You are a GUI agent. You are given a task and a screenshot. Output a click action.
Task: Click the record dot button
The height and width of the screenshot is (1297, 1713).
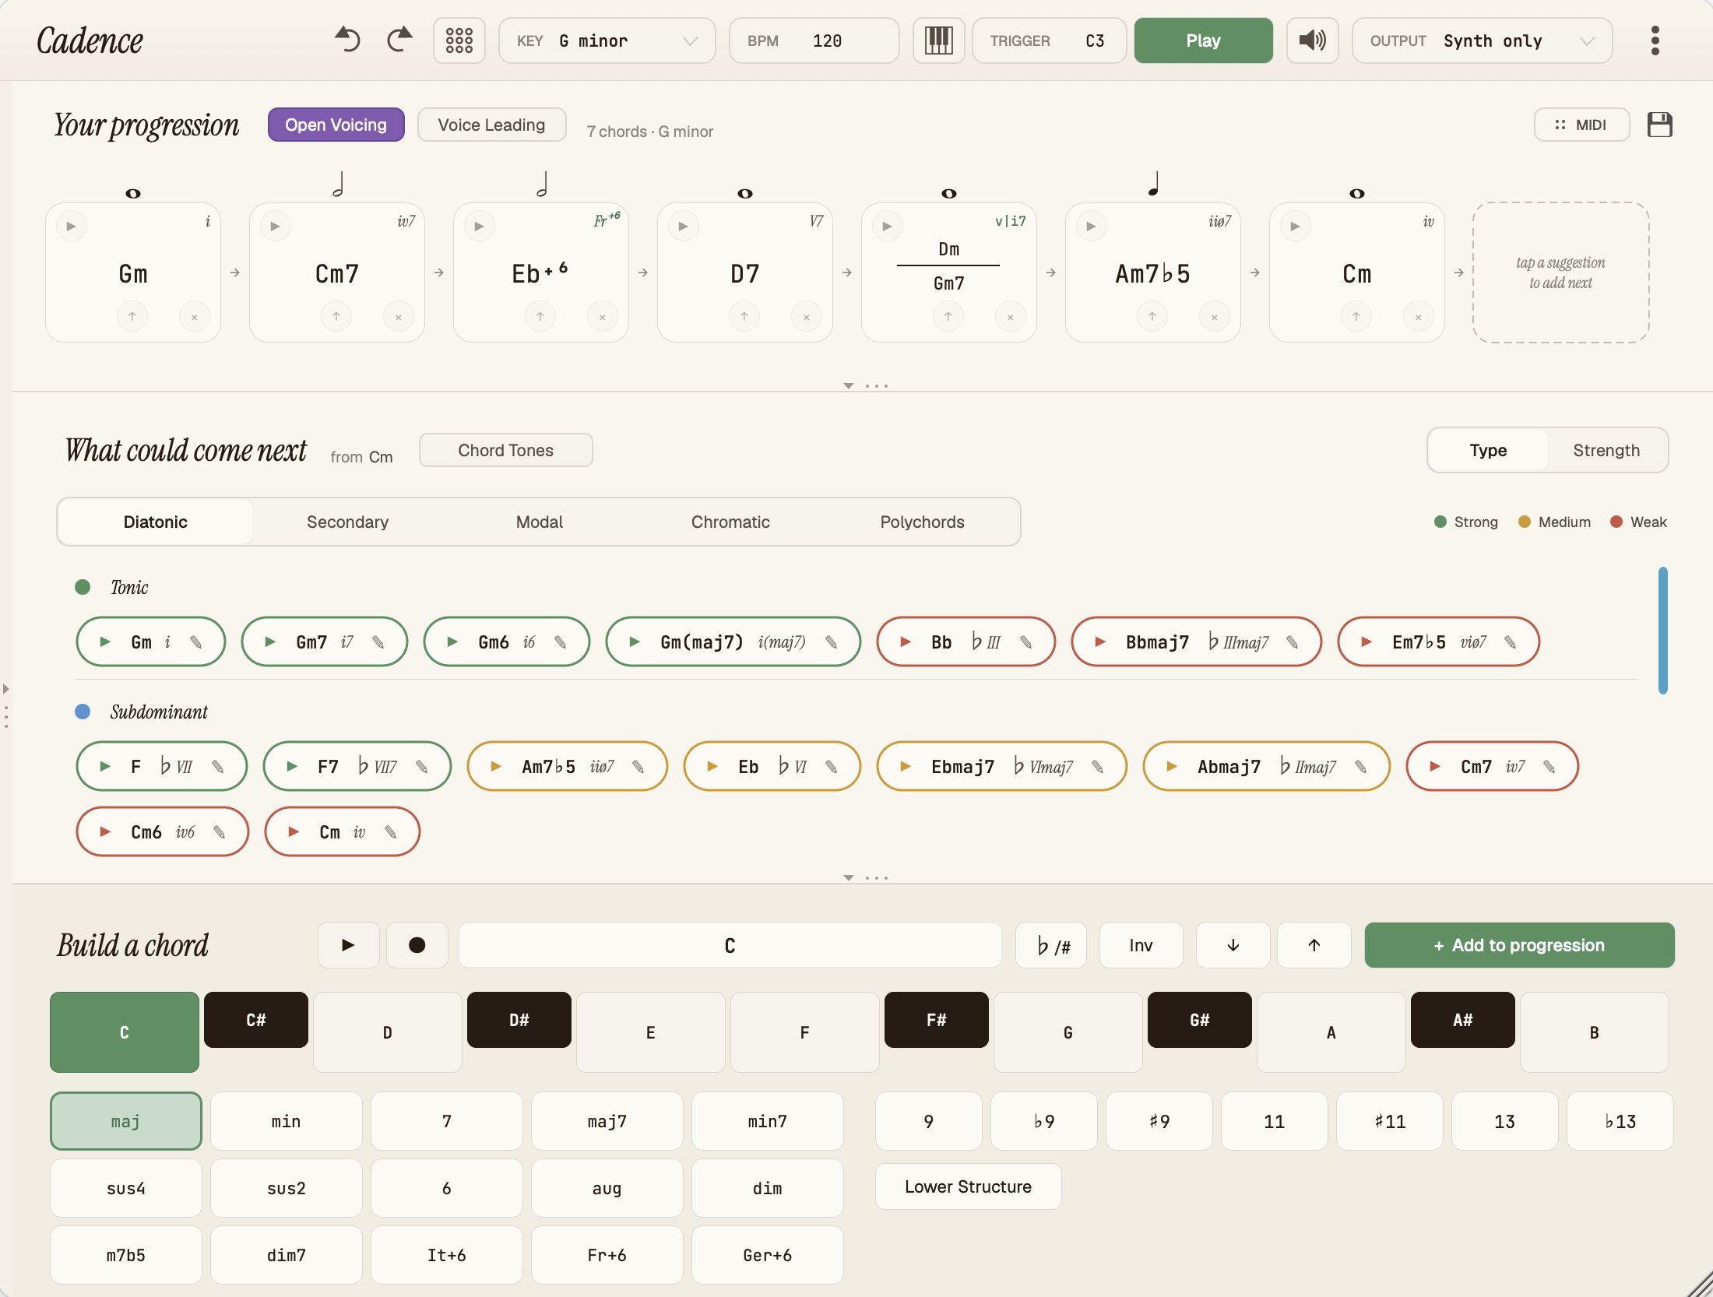pos(417,945)
